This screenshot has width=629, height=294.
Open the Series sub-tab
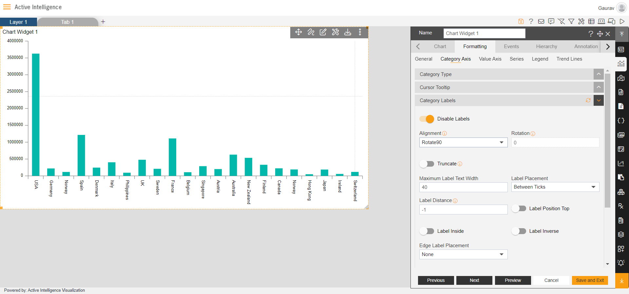pos(517,59)
